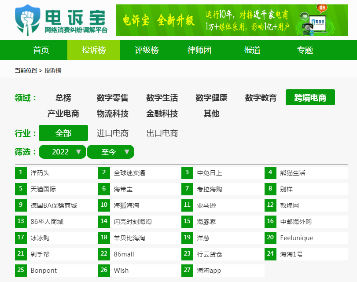Select the 其他 field filter

[x=211, y=114]
